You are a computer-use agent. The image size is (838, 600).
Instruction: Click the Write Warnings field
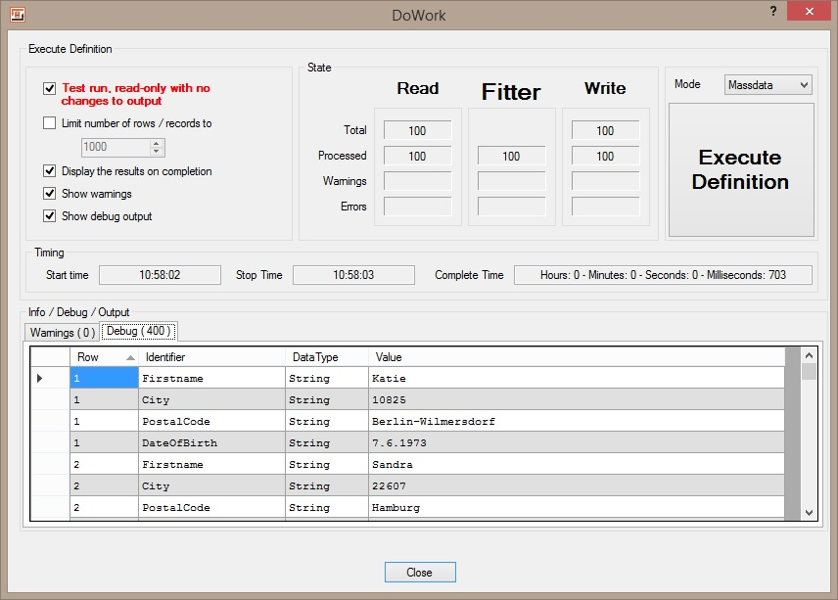tap(606, 181)
